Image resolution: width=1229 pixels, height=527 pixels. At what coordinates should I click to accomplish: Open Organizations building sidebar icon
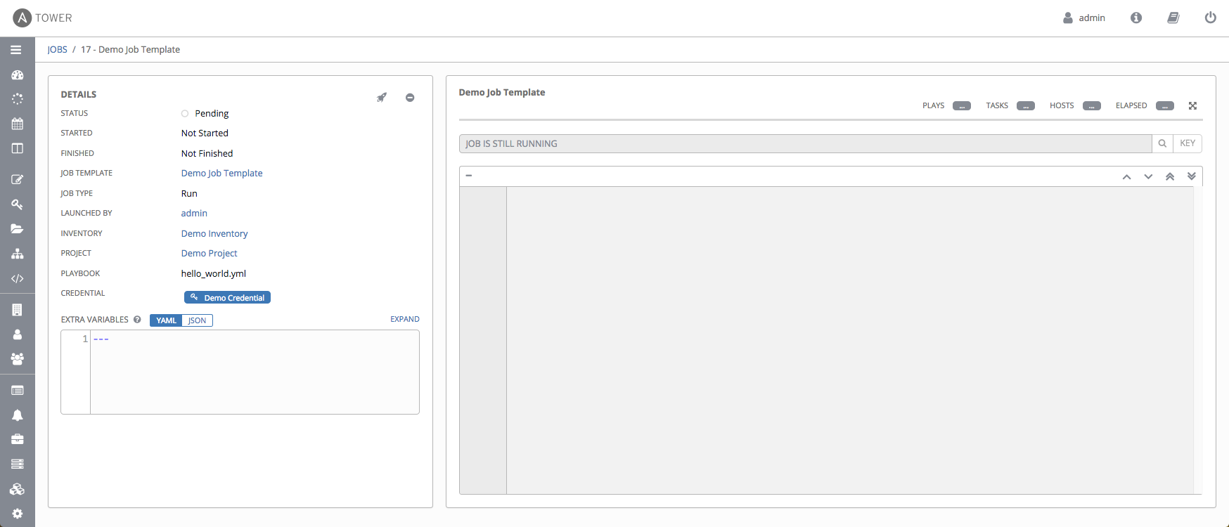tap(18, 310)
